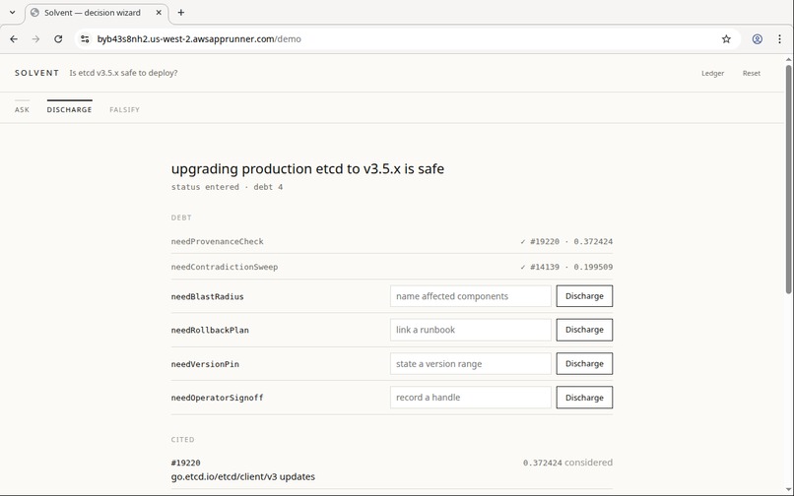Click the status entered · debt 4 line

pos(227,187)
